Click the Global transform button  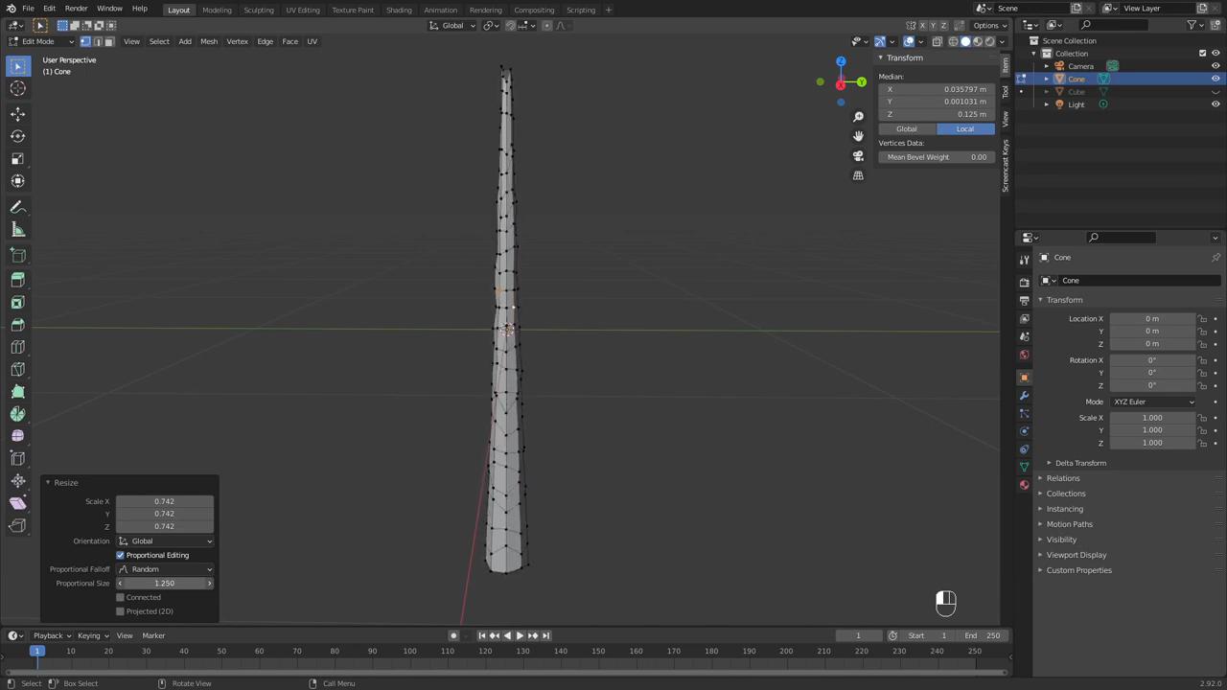(906, 128)
